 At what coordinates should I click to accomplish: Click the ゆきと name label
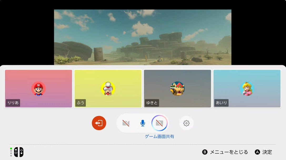point(152,103)
